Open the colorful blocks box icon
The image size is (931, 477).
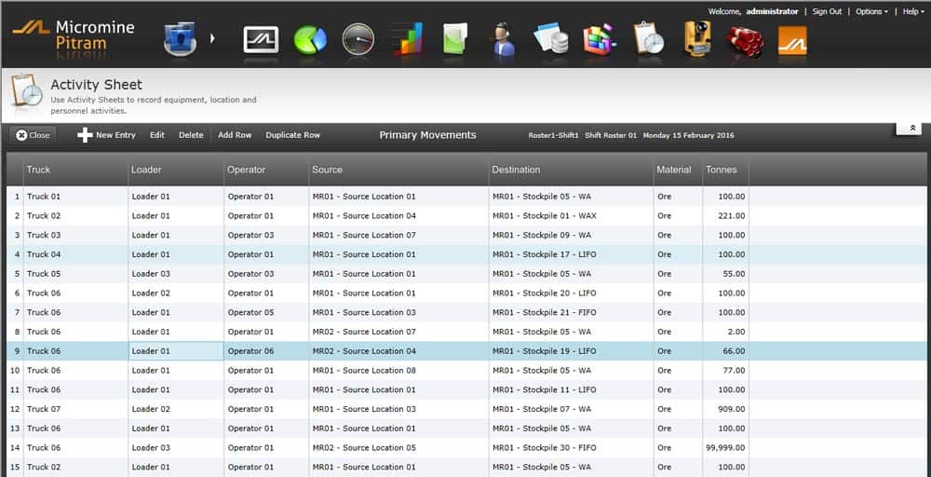[600, 39]
